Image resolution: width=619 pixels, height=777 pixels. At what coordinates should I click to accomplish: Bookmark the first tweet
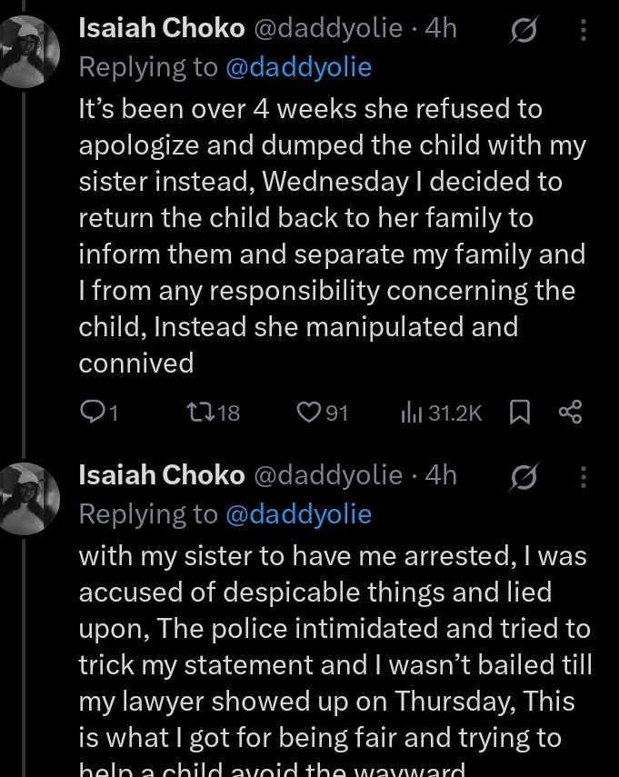(x=519, y=413)
